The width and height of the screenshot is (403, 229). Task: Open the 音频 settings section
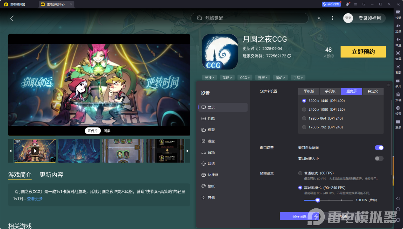(223, 152)
